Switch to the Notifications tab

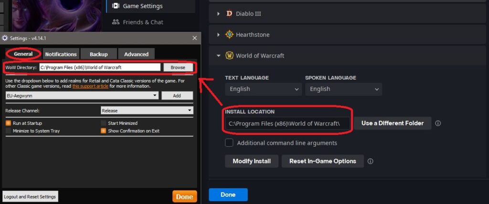click(61, 54)
